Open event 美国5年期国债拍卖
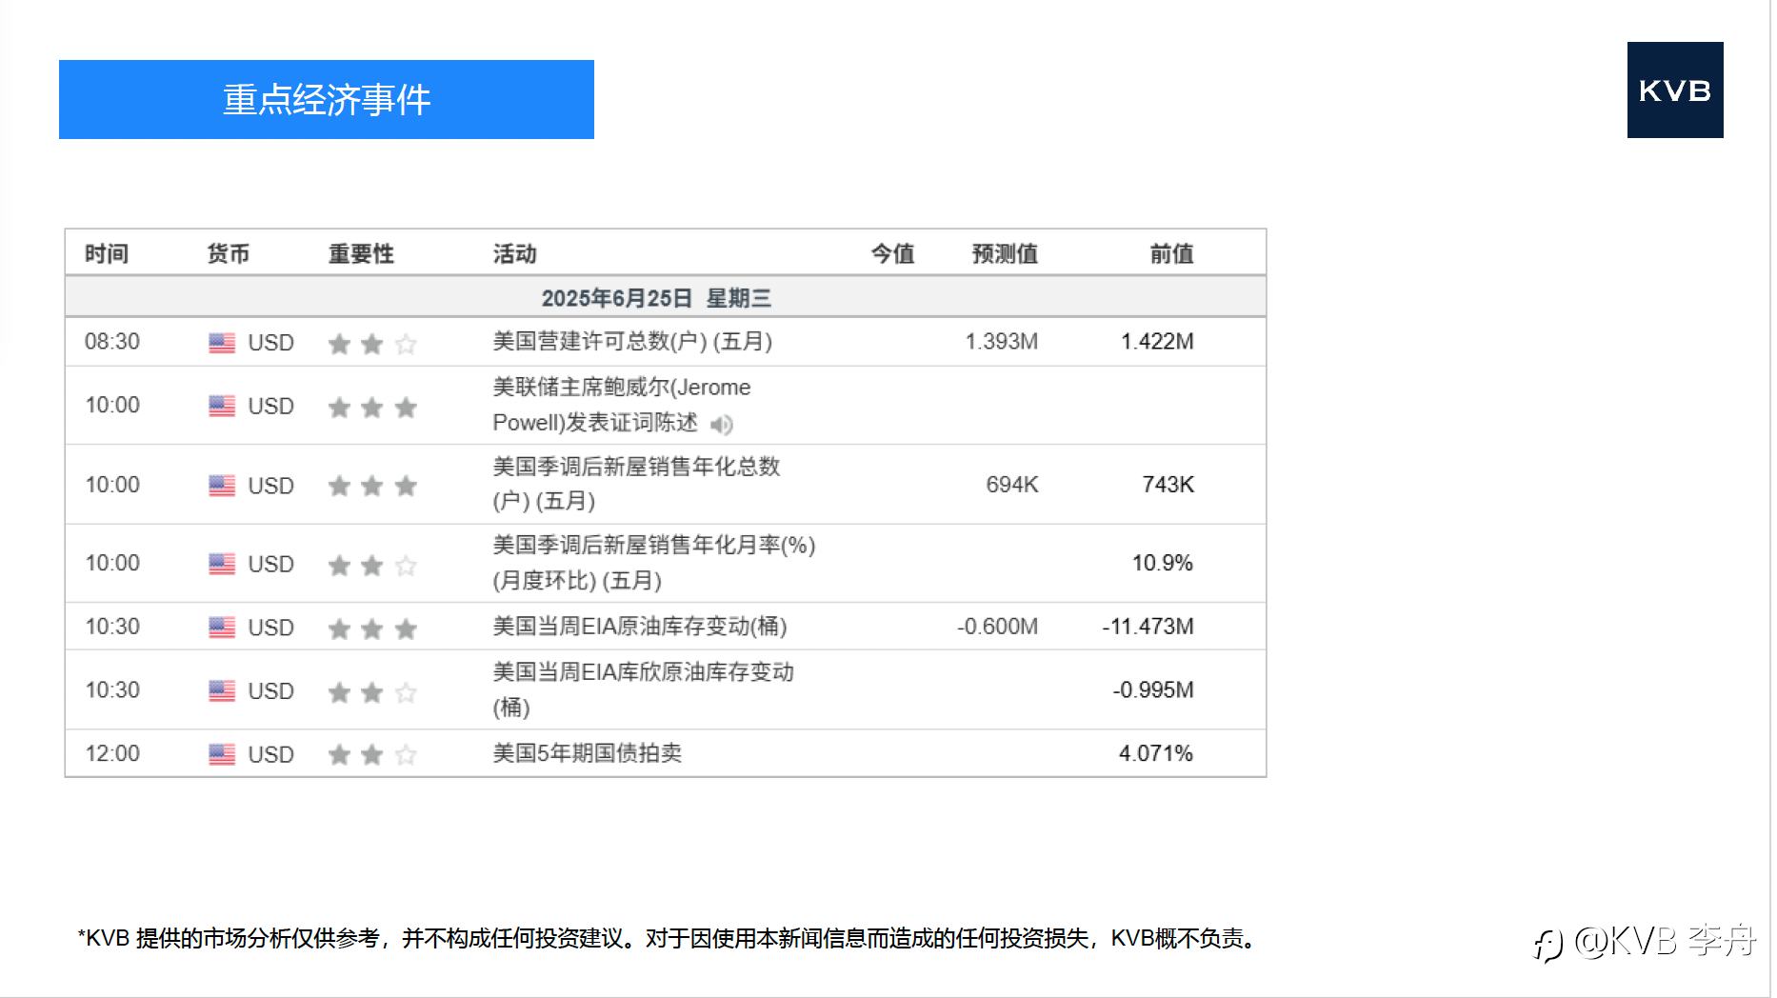Image resolution: width=1777 pixels, height=998 pixels. pos(588,753)
